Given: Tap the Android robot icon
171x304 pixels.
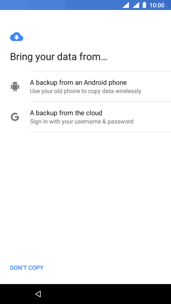Looking at the screenshot, I should (15, 86).
